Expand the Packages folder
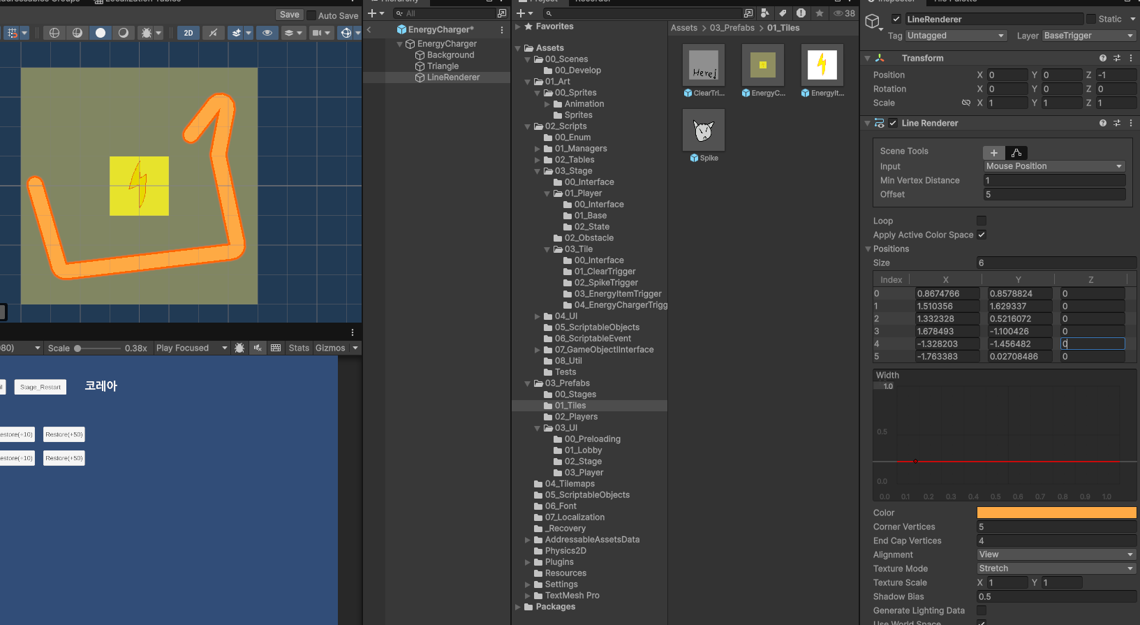The image size is (1140, 625). (x=518, y=607)
